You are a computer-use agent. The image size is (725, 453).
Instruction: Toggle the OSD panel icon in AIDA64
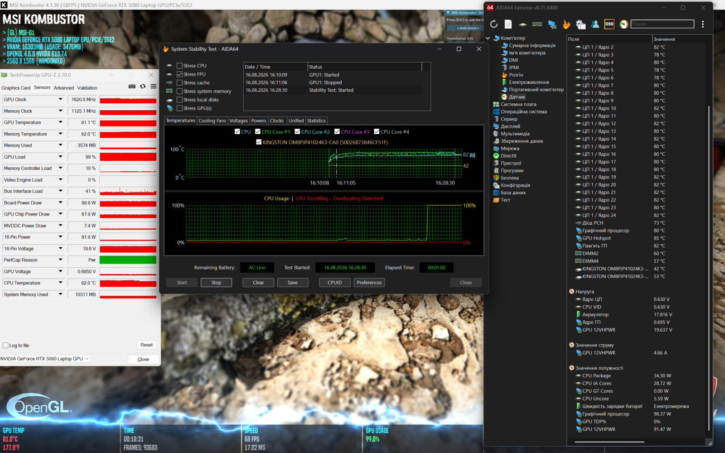pos(609,24)
